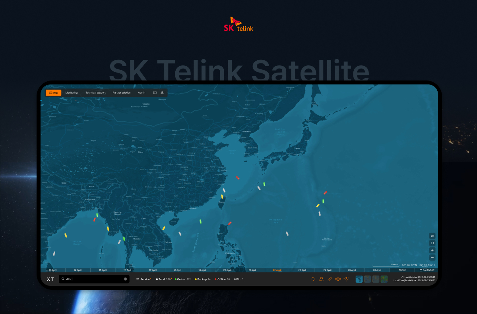Image resolution: width=477 pixels, height=314 pixels.
Task: Enable the typhoon overlay icon
Action: [313, 279]
